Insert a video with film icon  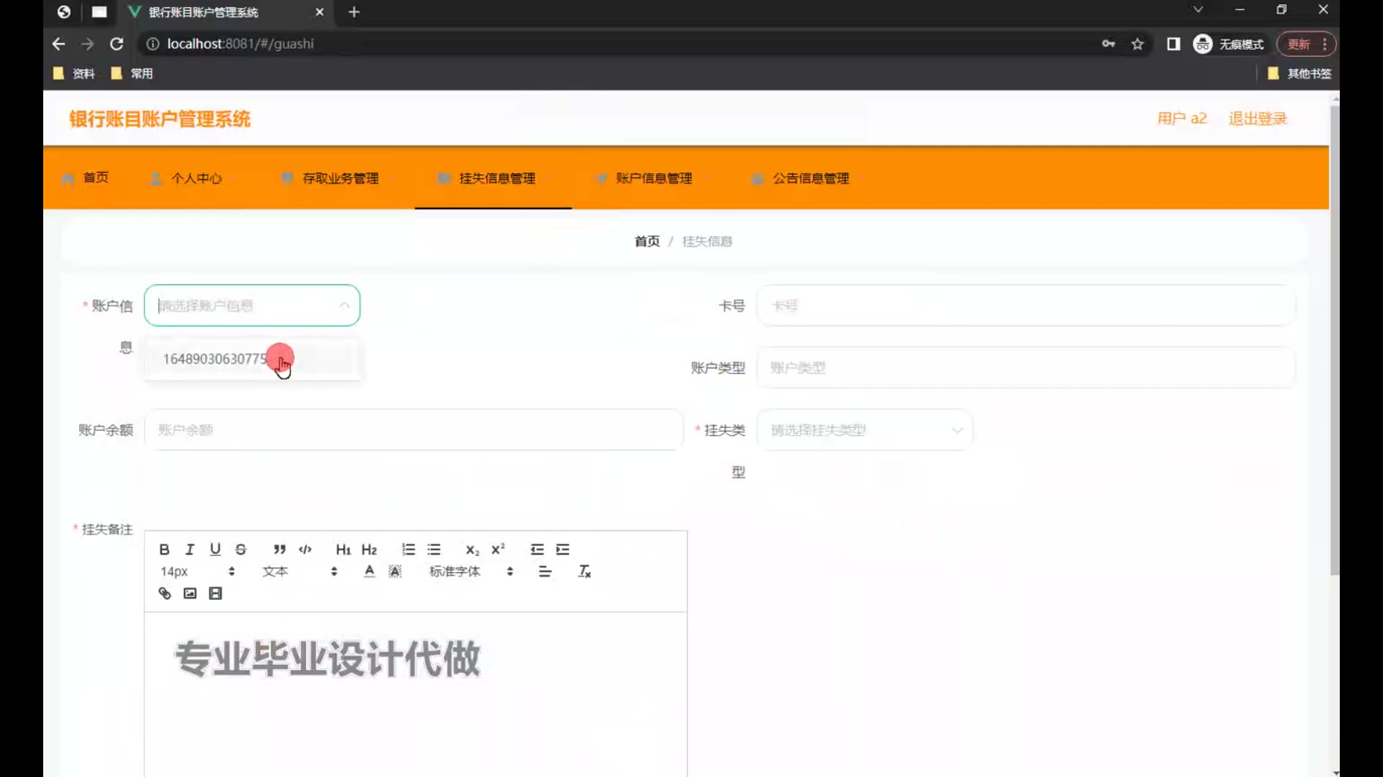(x=215, y=594)
